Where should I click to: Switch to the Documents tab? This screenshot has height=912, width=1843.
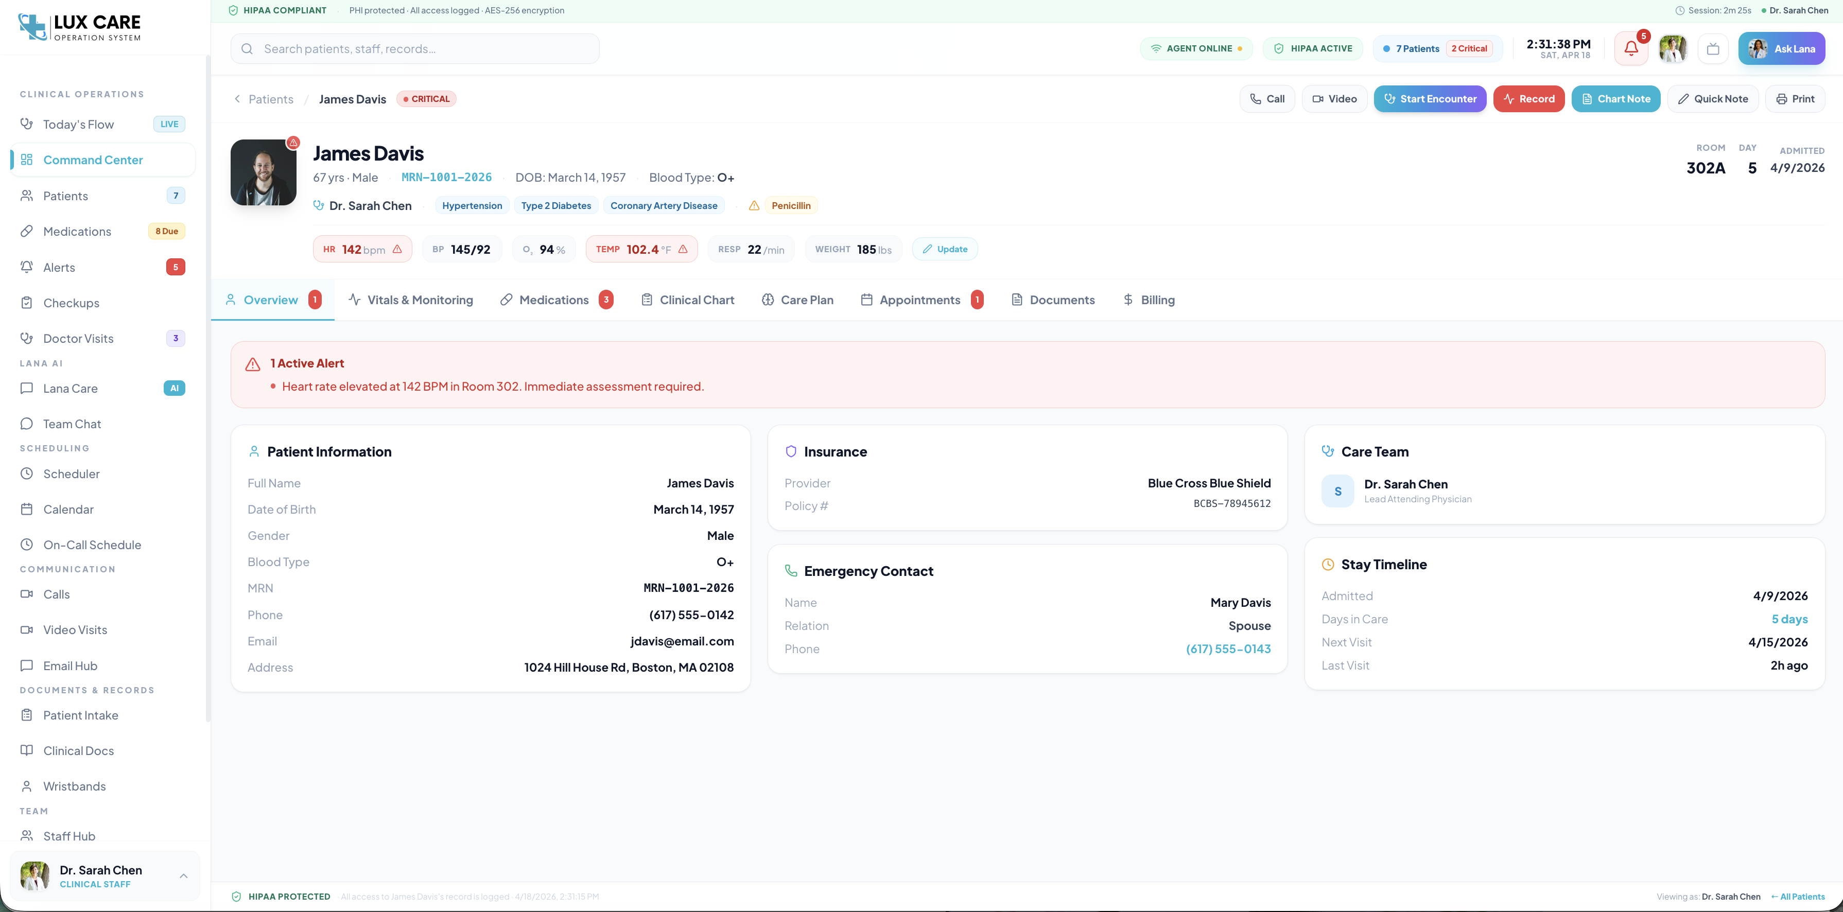(1052, 300)
